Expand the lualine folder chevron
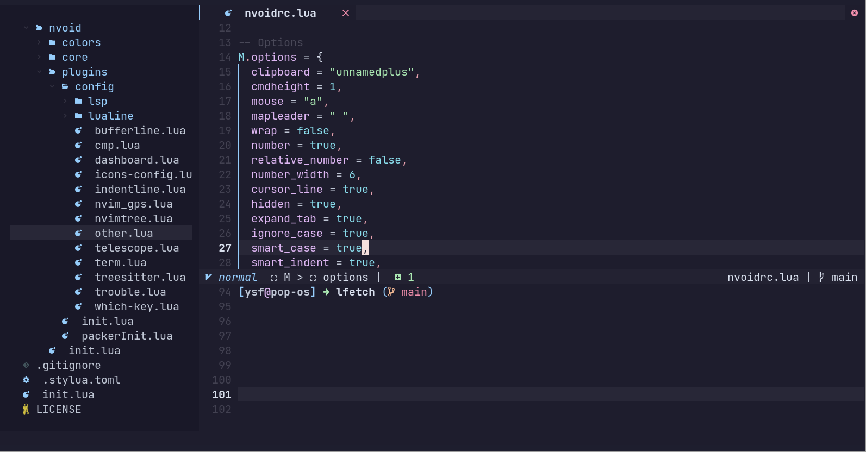Screen dimensions: 866x452 point(65,116)
